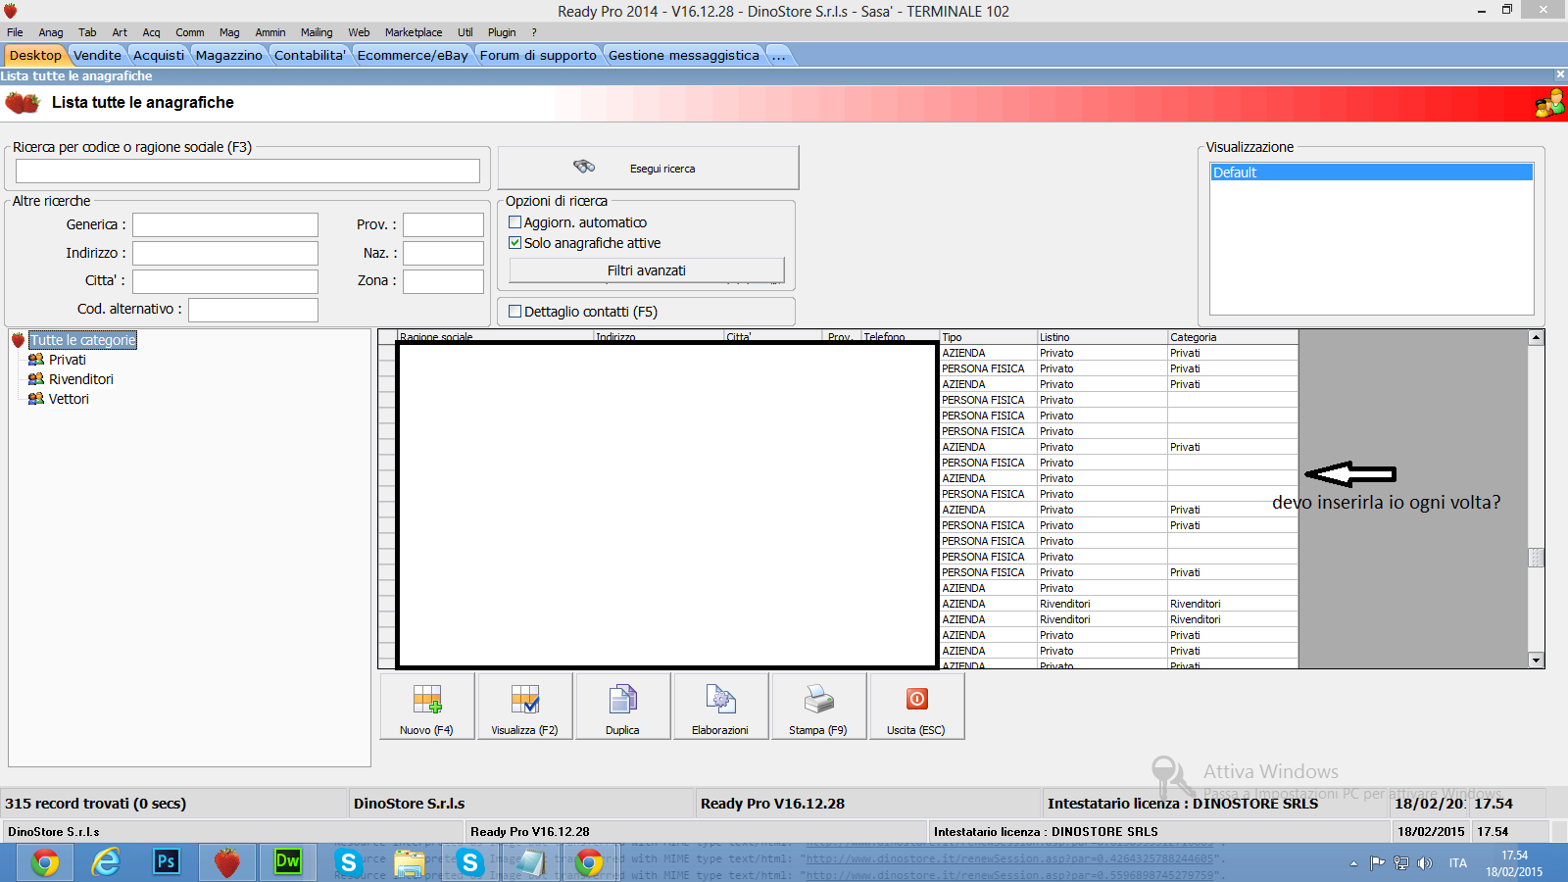The height and width of the screenshot is (882, 1568).
Task: Open the Gestione messaggistica tab
Action: pyautogui.click(x=684, y=55)
